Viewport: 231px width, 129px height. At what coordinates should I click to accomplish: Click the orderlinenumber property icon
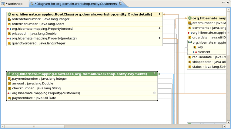[9, 24]
